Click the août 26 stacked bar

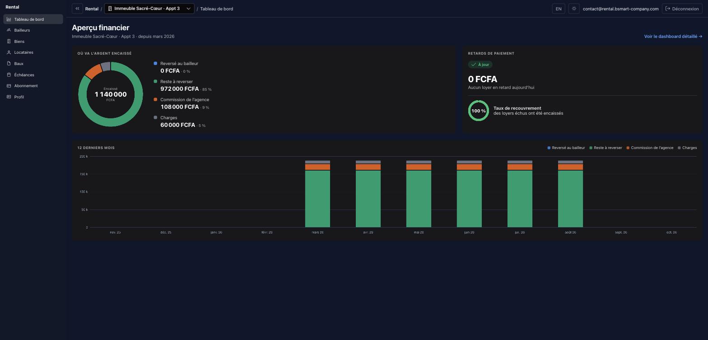pyautogui.click(x=570, y=194)
